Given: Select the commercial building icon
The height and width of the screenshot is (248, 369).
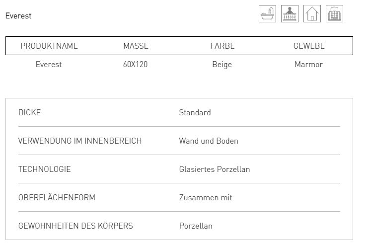Looking at the screenshot, I should click(x=334, y=13).
